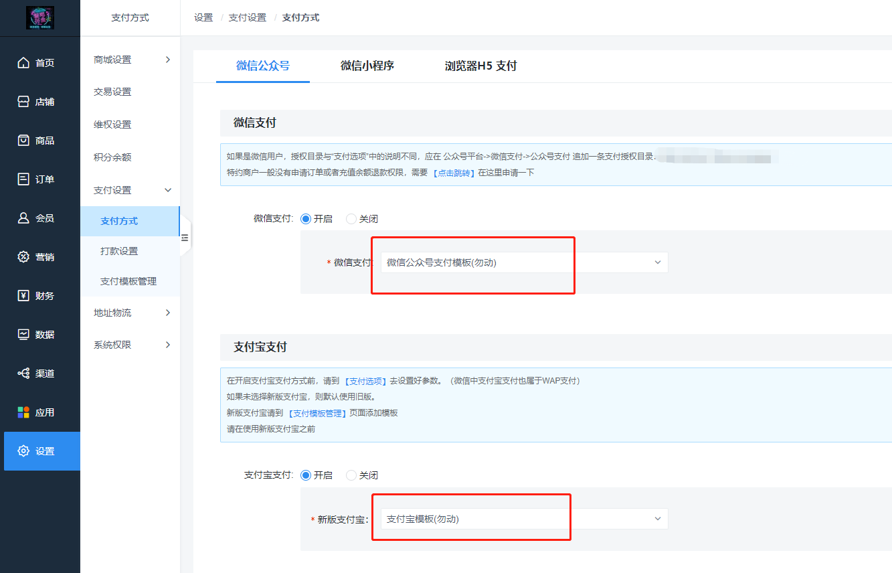Select 关闭 radio for 微信支付
The height and width of the screenshot is (573, 892).
coord(351,219)
